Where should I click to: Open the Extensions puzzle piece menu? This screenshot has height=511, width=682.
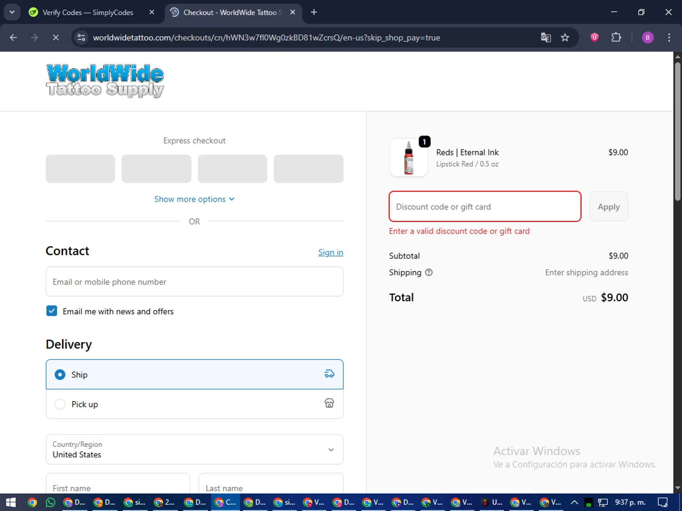[616, 38]
